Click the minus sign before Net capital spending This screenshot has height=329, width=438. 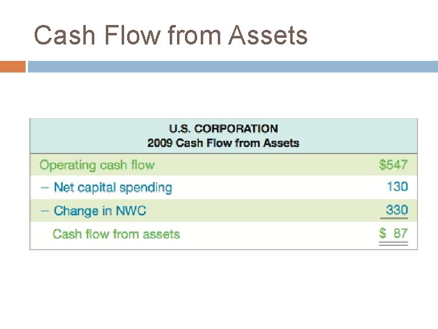click(44, 188)
